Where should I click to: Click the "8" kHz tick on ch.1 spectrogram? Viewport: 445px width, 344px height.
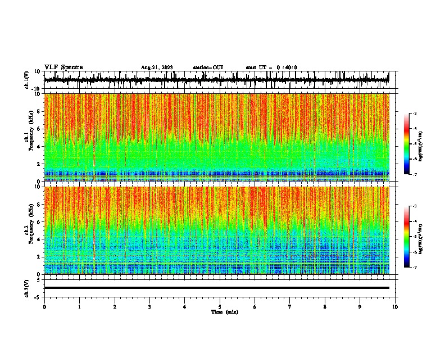[39, 111]
